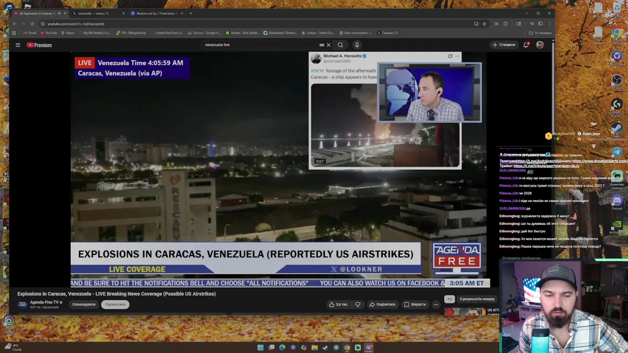The height and width of the screenshot is (353, 628).
Task: Open the Windows Start button
Action: click(x=261, y=348)
